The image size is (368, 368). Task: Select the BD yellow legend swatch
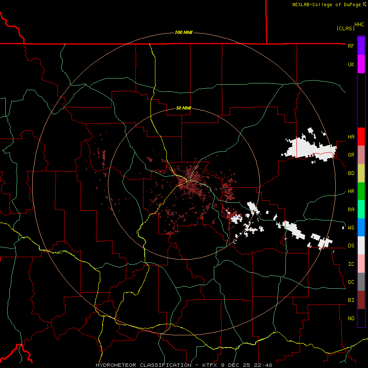click(x=361, y=173)
